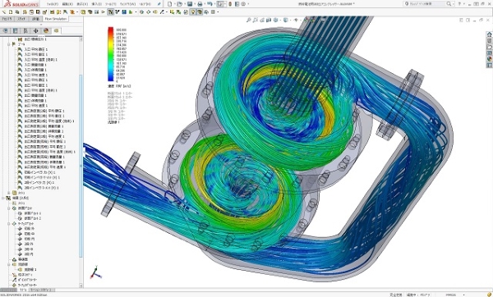This screenshot has width=493, height=297.
Task: Toggle the highlighted geometry display icon in toolbar
Action: point(110,12)
